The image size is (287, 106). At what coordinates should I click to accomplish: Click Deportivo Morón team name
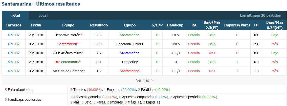pyautogui.click(x=67, y=35)
